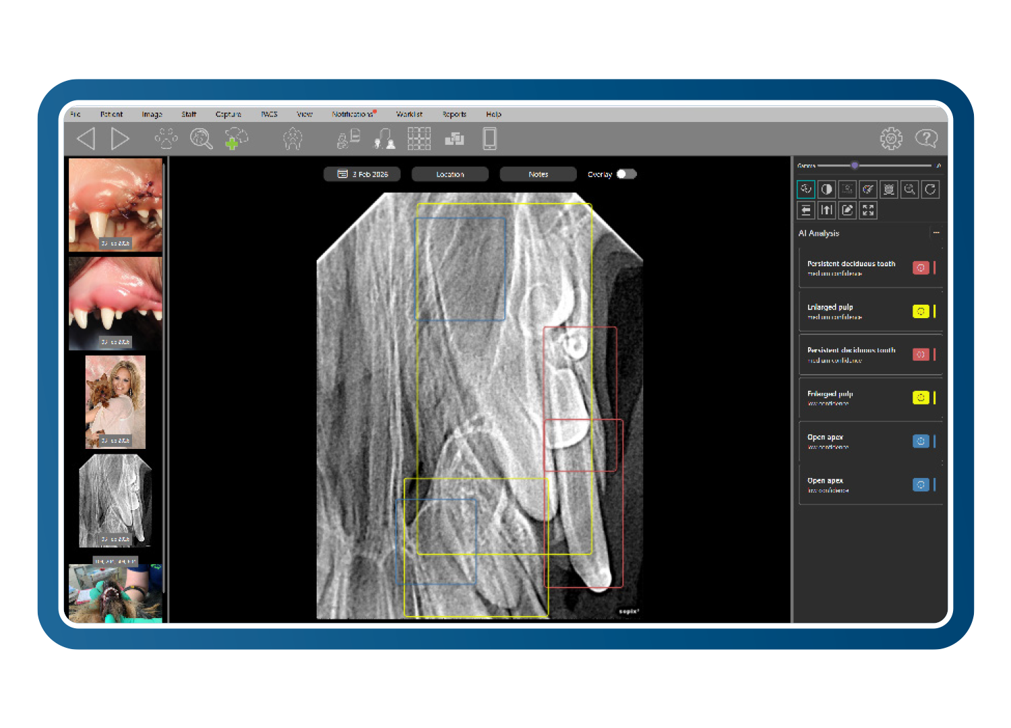
Task: Open the 3 Feb 2026 date selector
Action: pyautogui.click(x=362, y=174)
